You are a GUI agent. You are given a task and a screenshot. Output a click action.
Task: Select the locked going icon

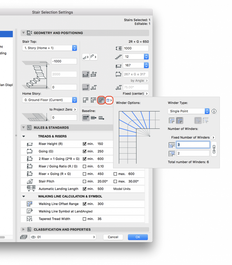[x=93, y=74]
